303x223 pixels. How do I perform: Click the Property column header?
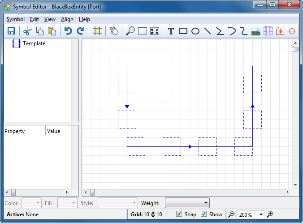click(24, 131)
